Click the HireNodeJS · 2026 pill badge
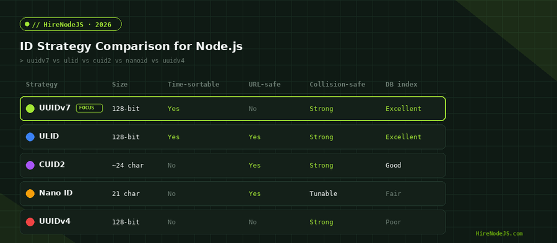The image size is (557, 243). pos(71,24)
